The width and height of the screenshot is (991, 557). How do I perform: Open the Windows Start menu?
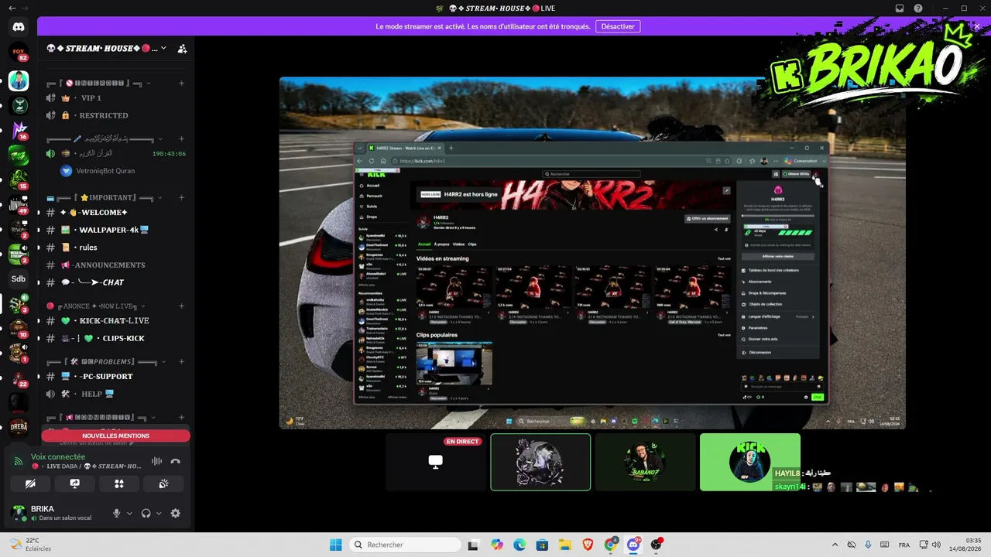pos(335,545)
